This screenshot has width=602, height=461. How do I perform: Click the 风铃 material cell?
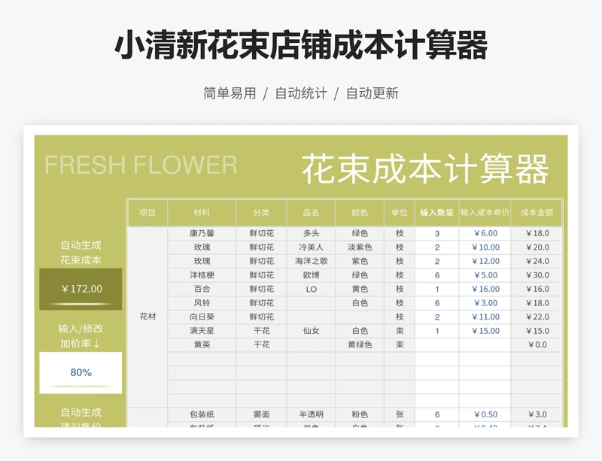[x=202, y=303]
